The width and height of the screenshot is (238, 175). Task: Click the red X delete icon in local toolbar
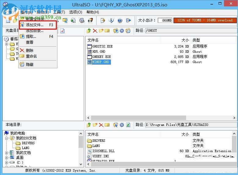coord(101,125)
